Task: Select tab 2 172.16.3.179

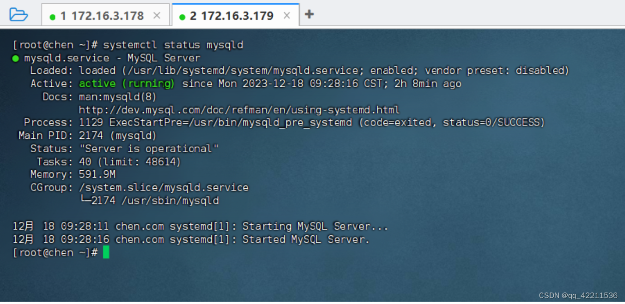Action: coord(236,16)
